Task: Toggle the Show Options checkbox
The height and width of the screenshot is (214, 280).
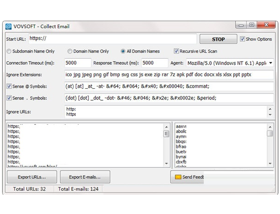Action: pos(242,39)
